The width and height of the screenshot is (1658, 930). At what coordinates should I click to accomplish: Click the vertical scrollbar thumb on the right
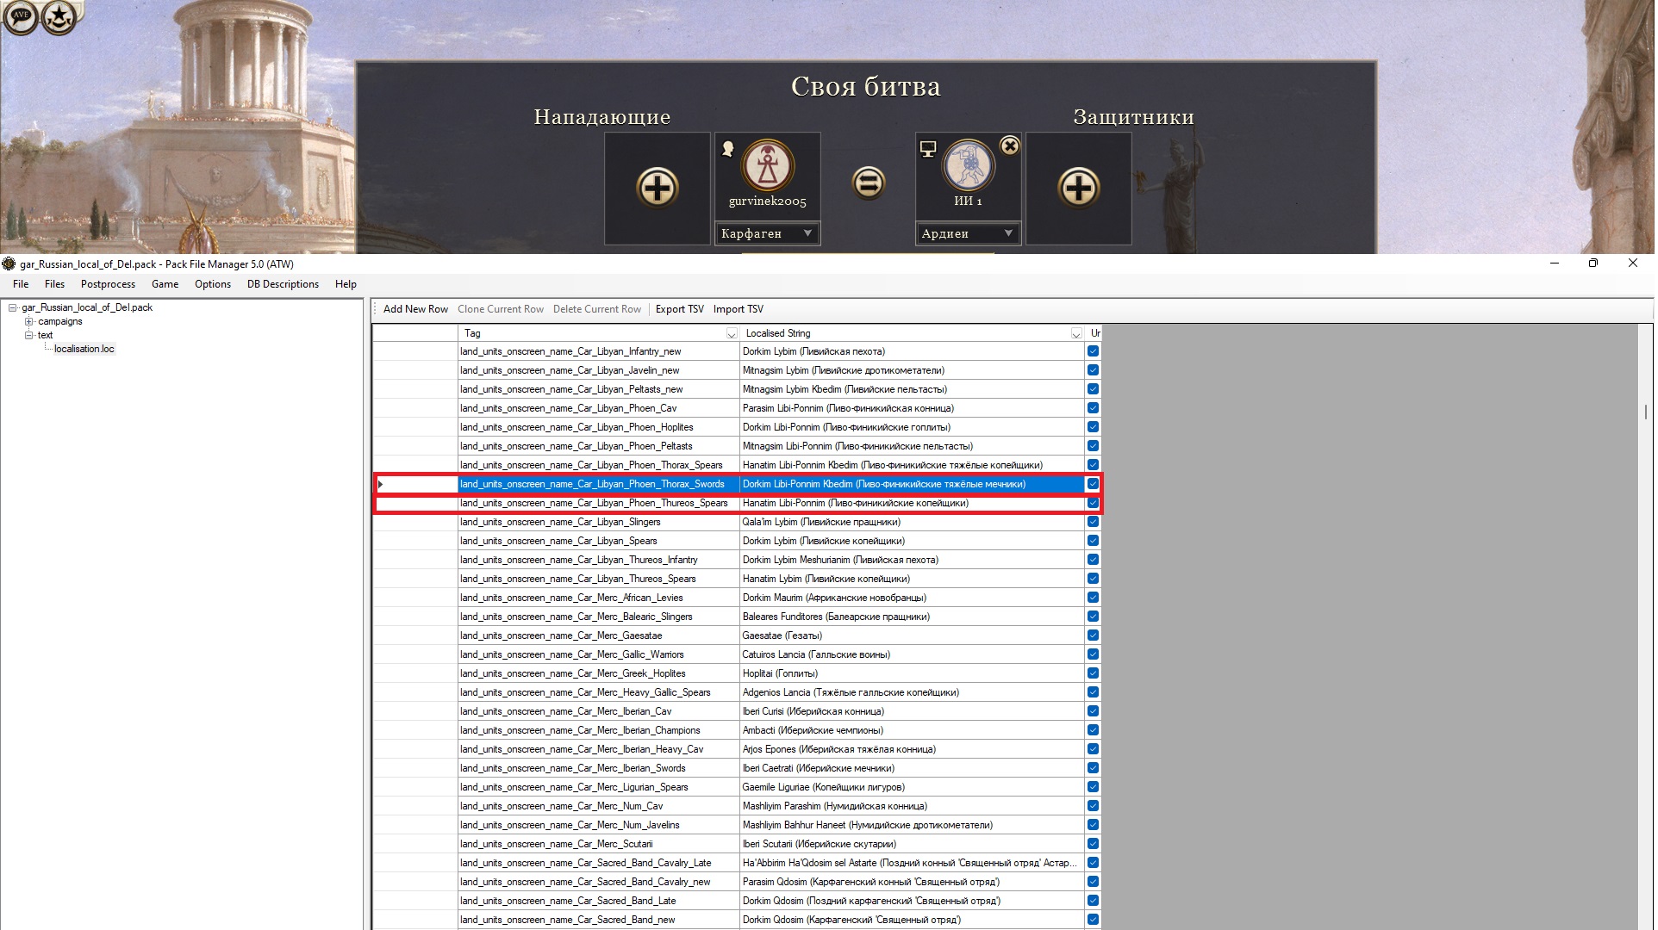[x=1645, y=412]
